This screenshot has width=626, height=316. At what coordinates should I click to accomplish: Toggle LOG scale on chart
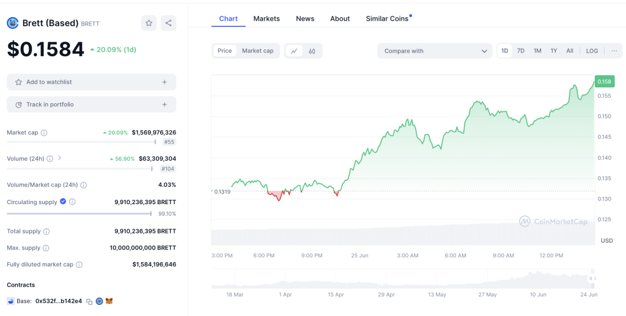point(592,51)
